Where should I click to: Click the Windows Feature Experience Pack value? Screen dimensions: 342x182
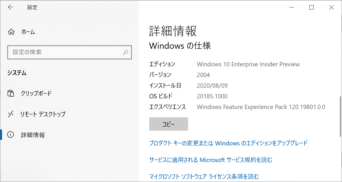(261, 107)
